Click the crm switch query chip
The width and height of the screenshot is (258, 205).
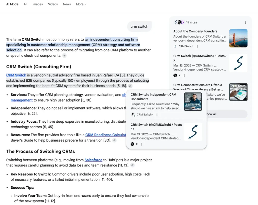click(x=139, y=26)
